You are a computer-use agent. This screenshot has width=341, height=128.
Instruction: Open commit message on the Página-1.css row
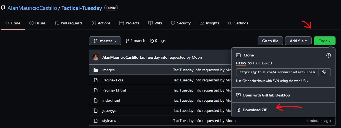(202, 80)
